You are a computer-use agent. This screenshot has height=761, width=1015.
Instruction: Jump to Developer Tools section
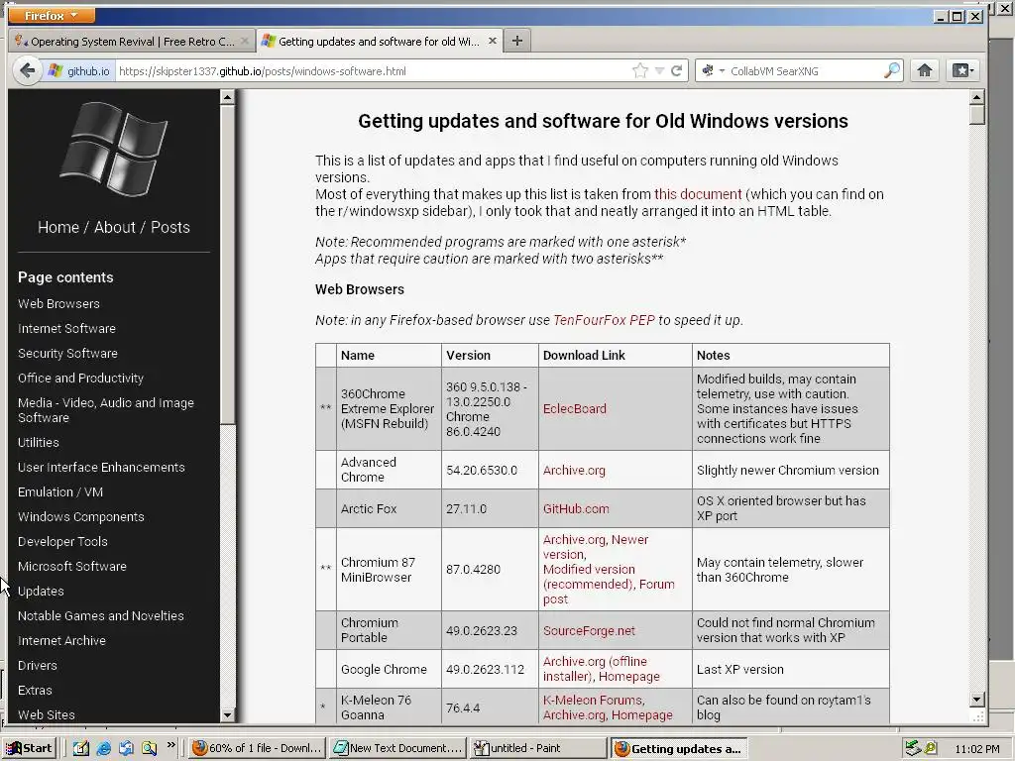click(x=62, y=542)
